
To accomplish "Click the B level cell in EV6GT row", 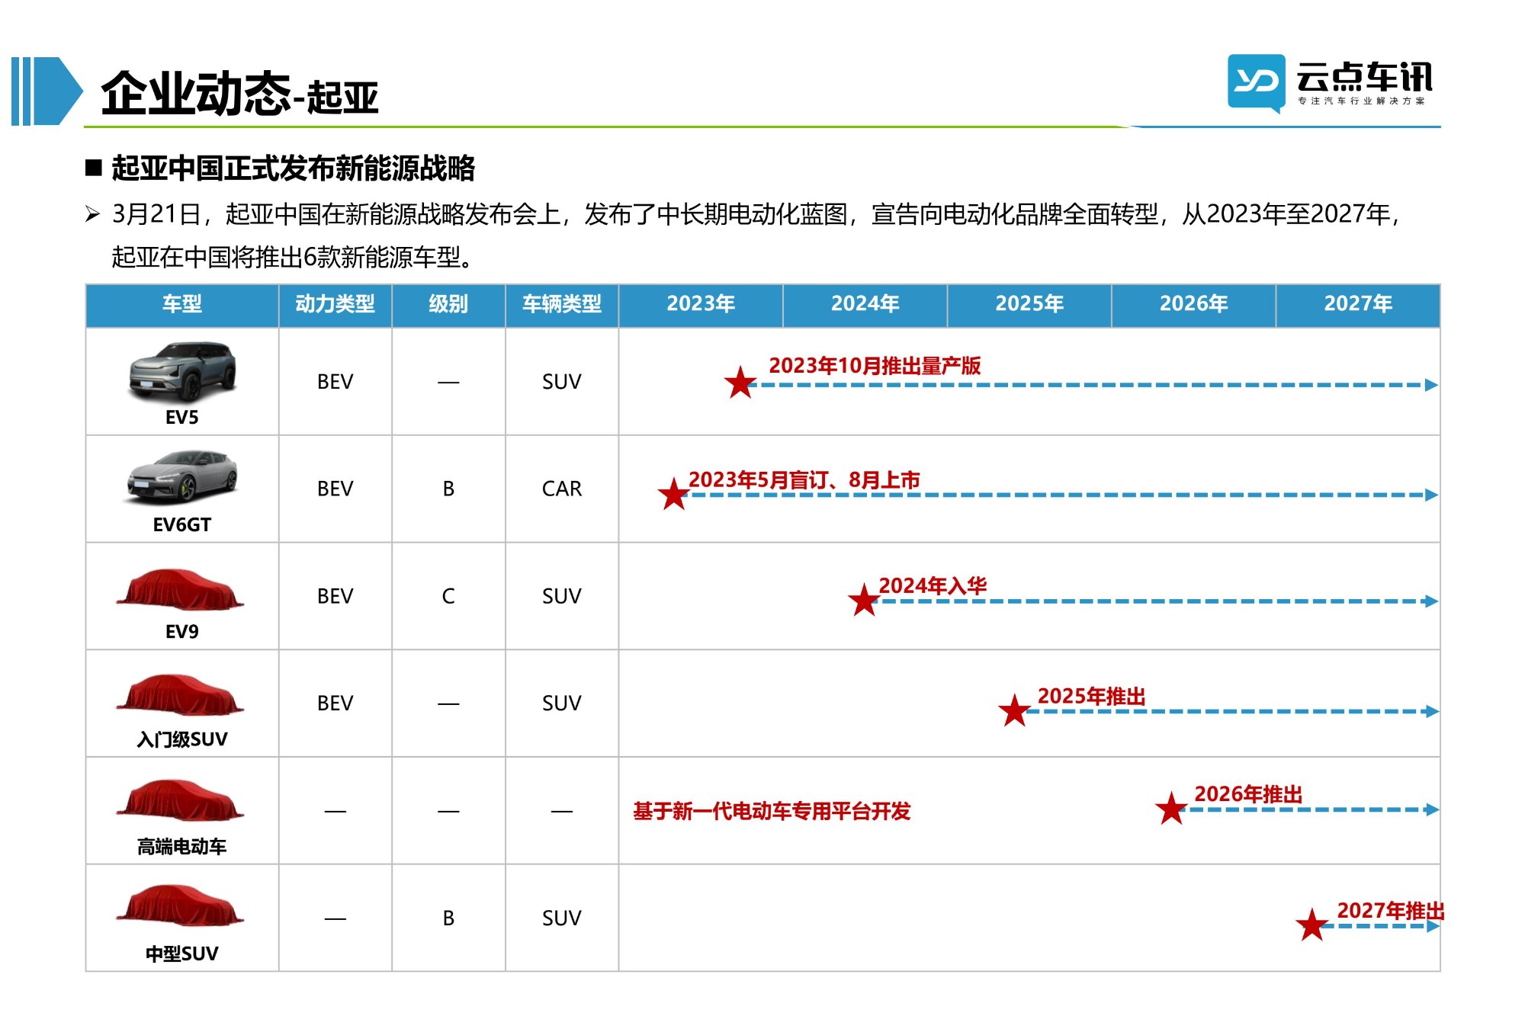I will click(448, 489).
